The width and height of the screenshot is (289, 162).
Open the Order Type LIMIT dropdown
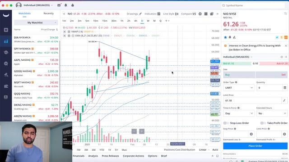point(239,88)
